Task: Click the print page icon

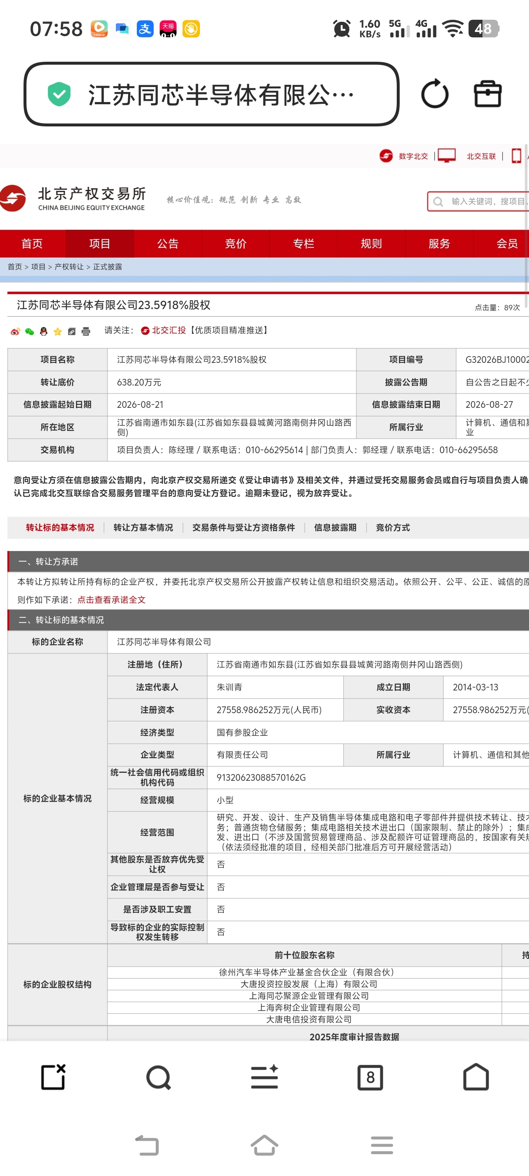Action: pyautogui.click(x=86, y=331)
